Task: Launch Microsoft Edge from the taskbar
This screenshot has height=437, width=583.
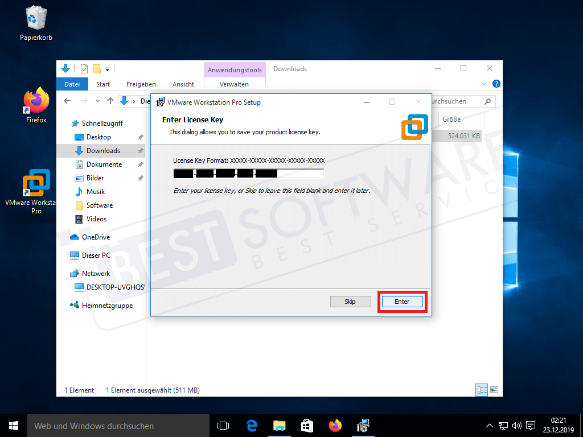Action: [x=251, y=426]
